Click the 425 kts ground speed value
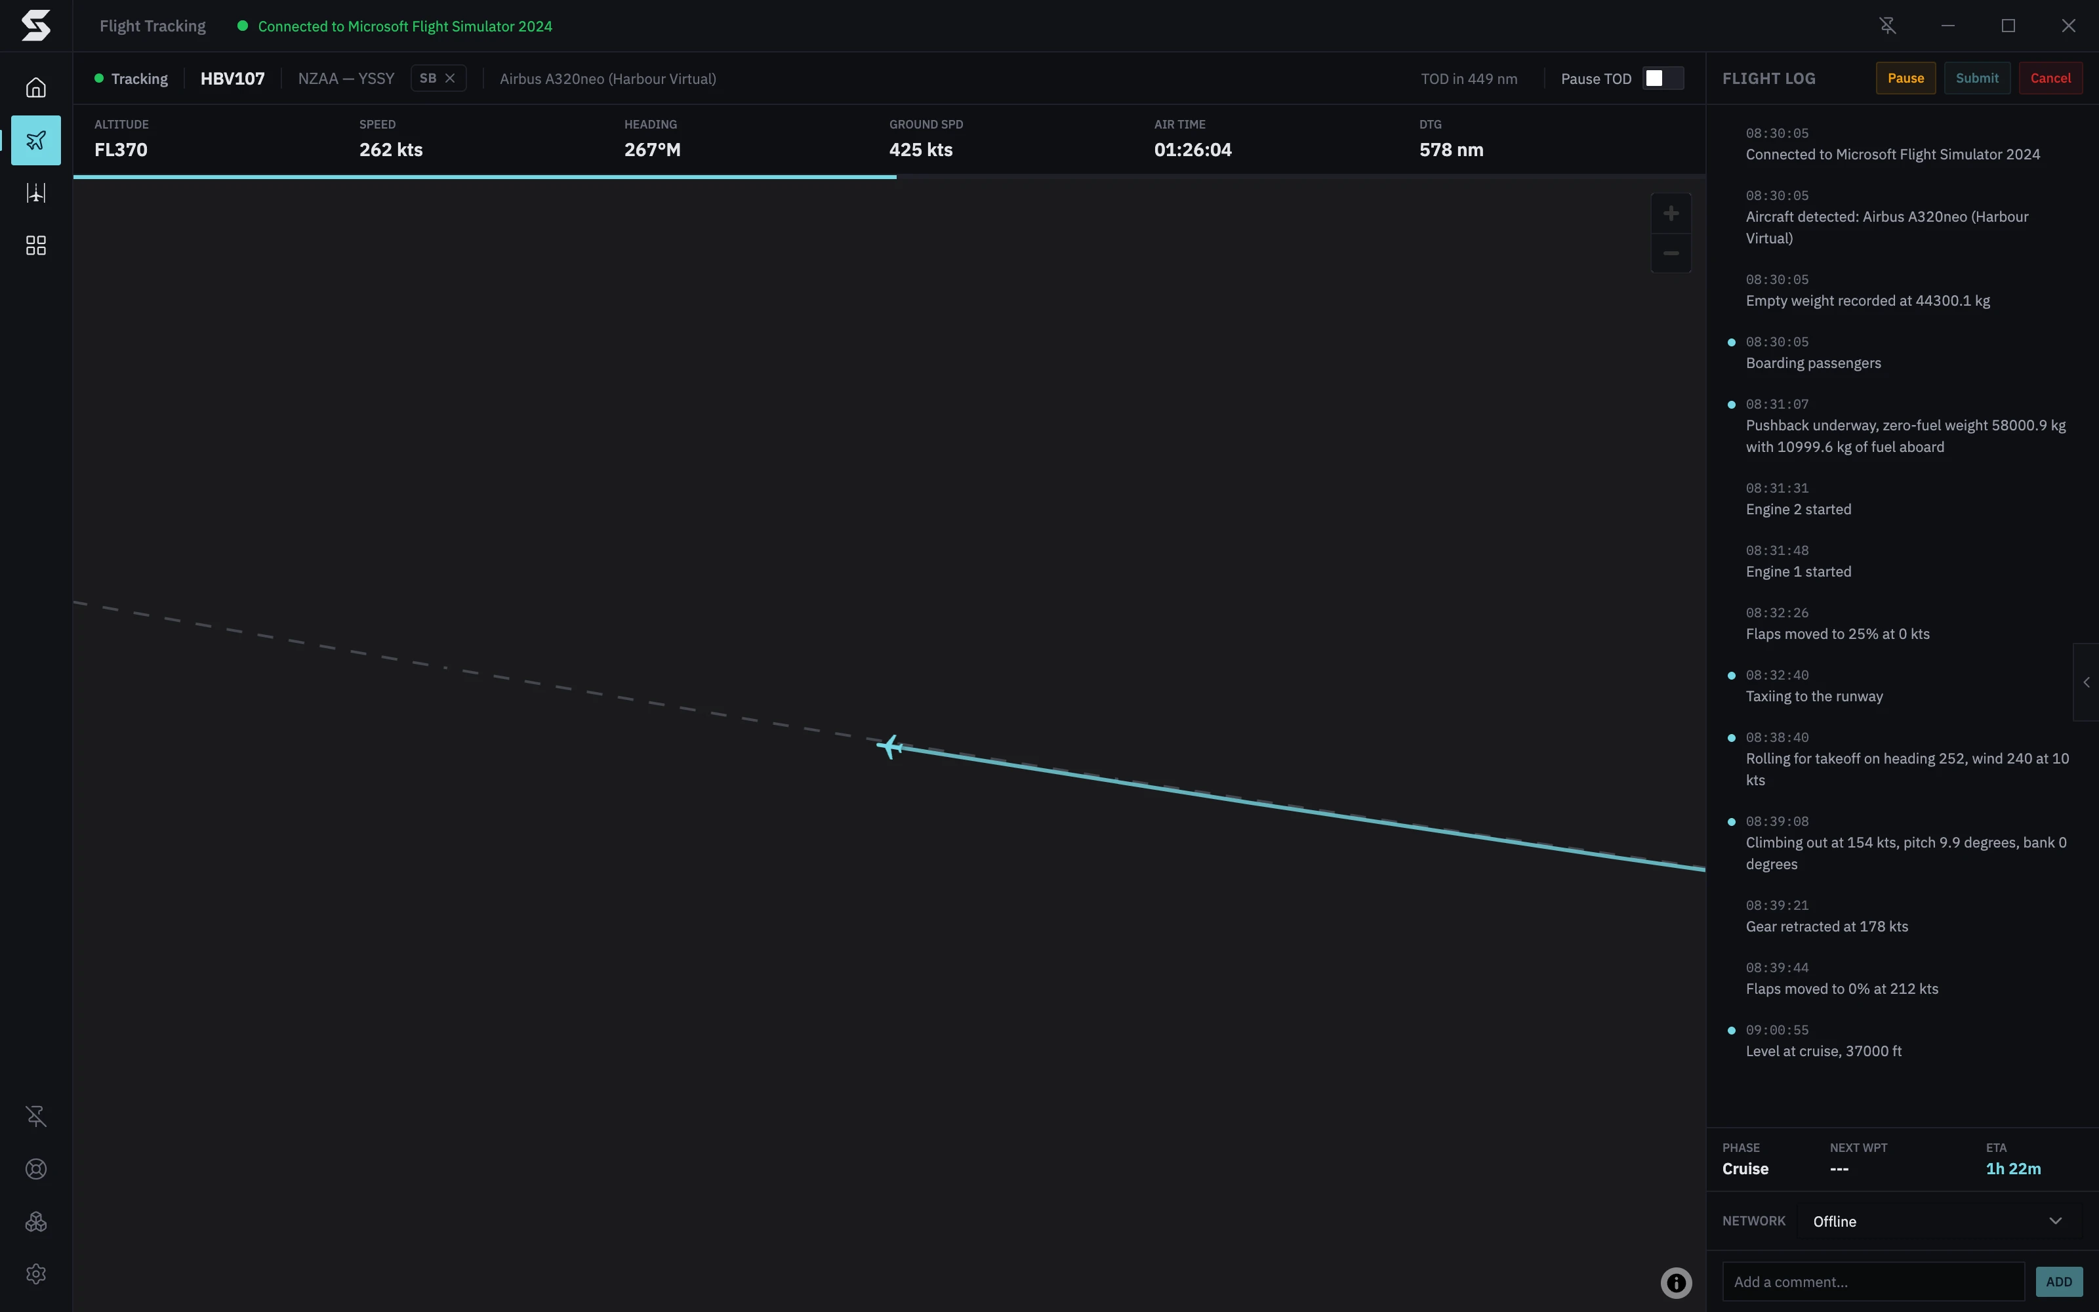 pyautogui.click(x=920, y=150)
